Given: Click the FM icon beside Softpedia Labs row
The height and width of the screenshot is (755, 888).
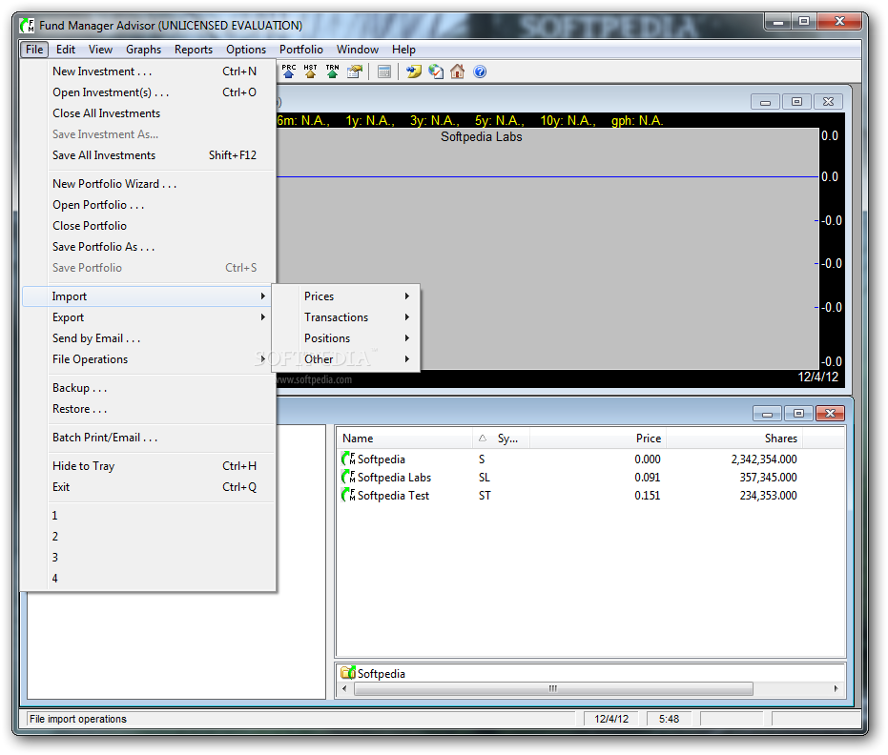Looking at the screenshot, I should tap(348, 477).
